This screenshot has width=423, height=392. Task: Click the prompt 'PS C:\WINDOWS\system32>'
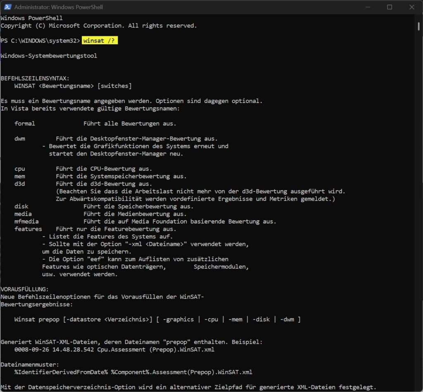pyautogui.click(x=40, y=41)
